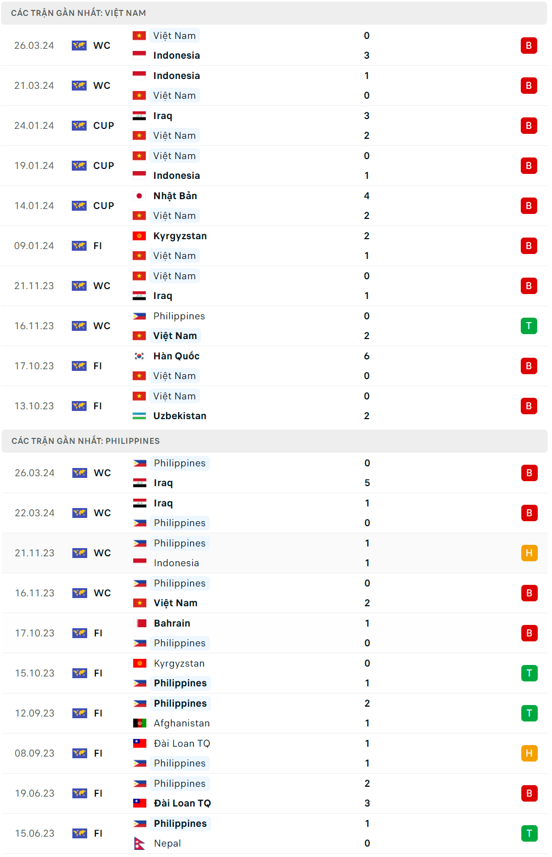Click the Japan flag beside Nhật Bản
Image resolution: width=552 pixels, height=857 pixels.
[x=139, y=196]
